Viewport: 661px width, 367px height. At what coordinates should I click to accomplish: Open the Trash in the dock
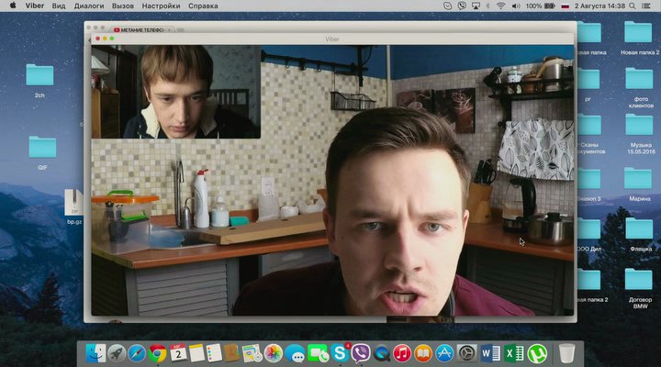567,352
